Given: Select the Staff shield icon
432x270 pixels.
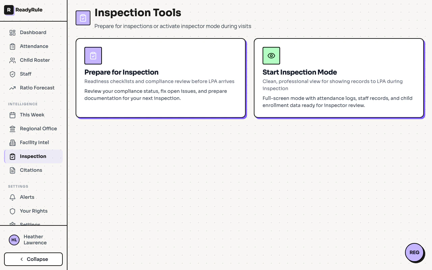Looking at the screenshot, I should [12, 74].
